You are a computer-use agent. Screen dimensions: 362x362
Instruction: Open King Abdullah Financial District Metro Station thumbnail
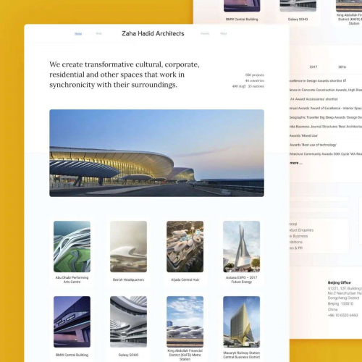point(185,321)
